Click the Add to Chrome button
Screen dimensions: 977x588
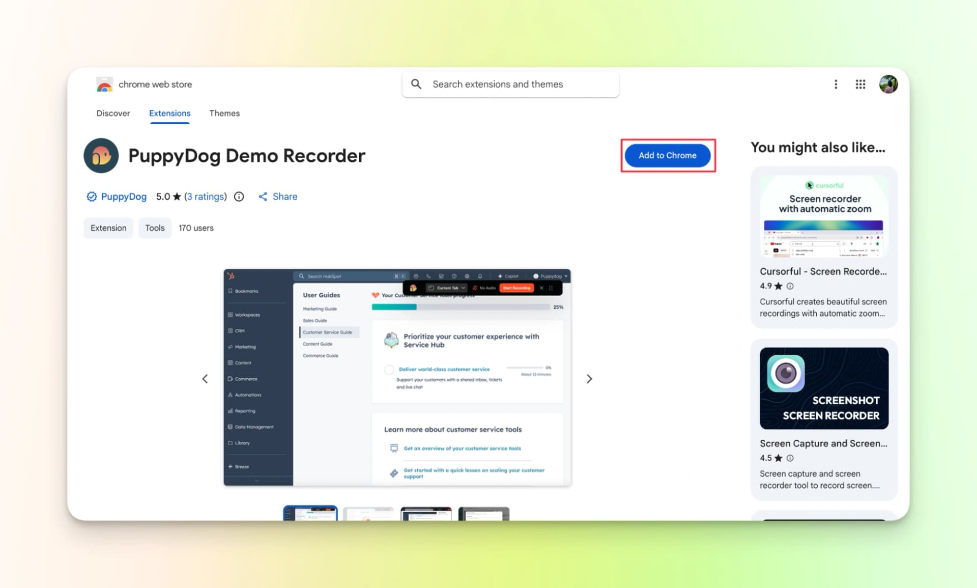[668, 155]
